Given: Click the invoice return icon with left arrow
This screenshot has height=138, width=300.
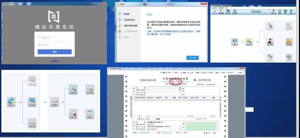Looking at the screenshot, I should tap(32, 123).
